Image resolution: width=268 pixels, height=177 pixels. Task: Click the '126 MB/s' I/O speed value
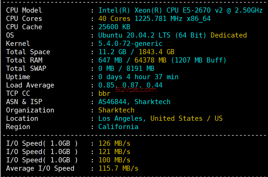coord(114,143)
